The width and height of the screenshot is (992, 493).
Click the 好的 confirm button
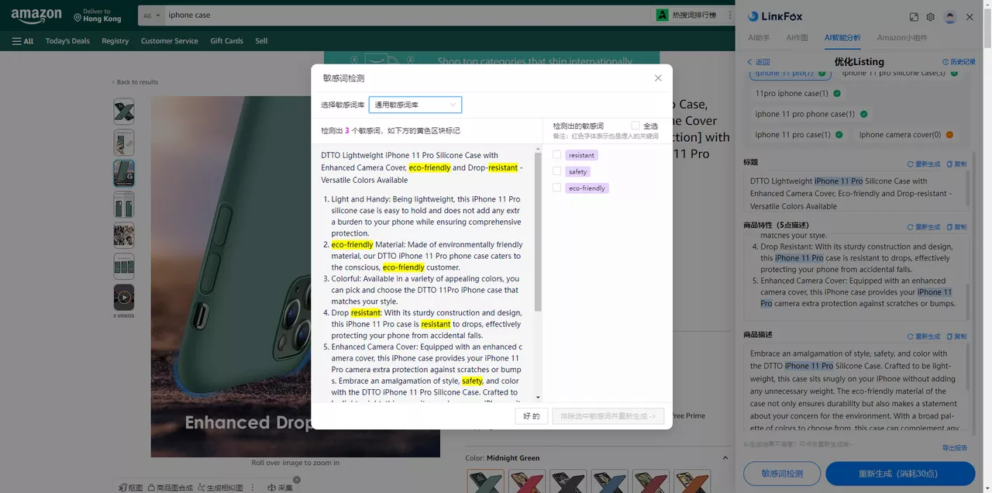click(x=532, y=416)
